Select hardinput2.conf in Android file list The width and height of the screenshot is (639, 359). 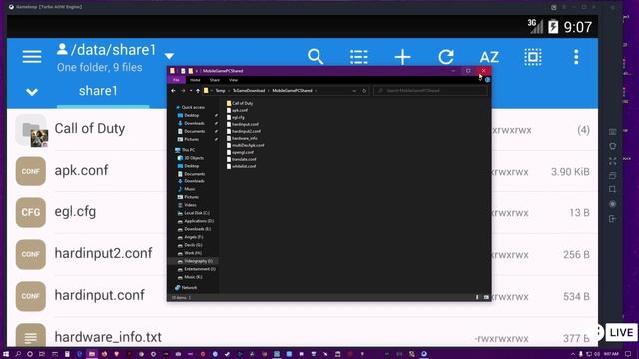point(103,253)
